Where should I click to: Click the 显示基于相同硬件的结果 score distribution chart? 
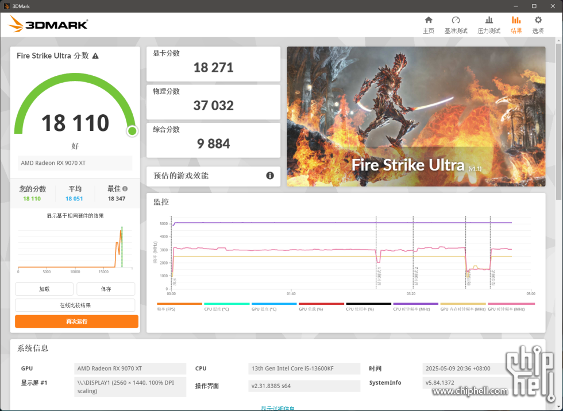coord(75,249)
